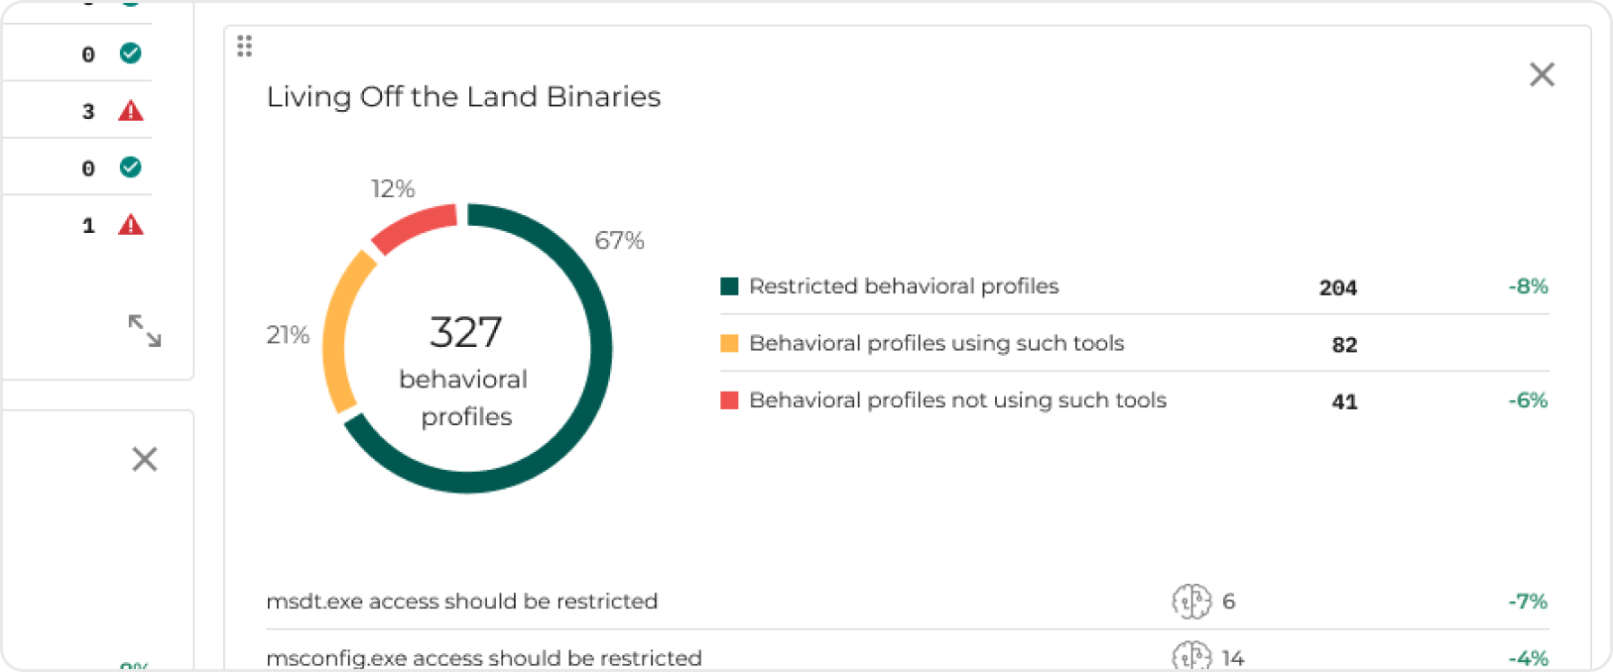This screenshot has height=672, width=1613.
Task: Toggle the Restricted behavioral profiles legend entry
Action: point(904,286)
